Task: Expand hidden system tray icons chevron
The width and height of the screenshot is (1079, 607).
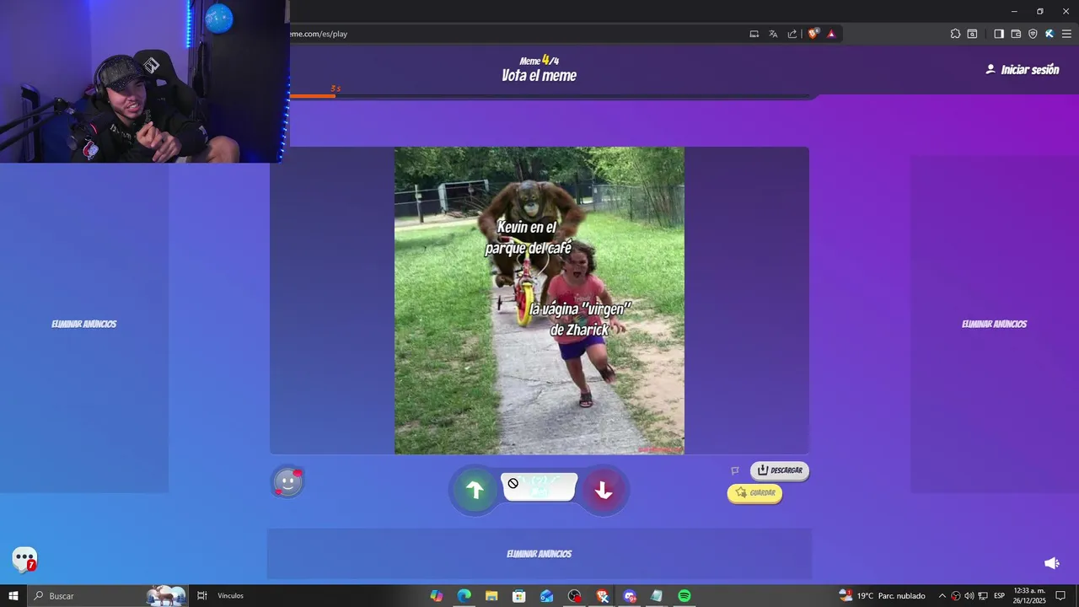Action: click(x=942, y=596)
